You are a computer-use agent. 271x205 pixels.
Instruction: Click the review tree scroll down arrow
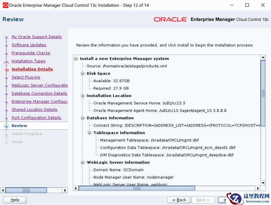pyautogui.click(x=263, y=183)
